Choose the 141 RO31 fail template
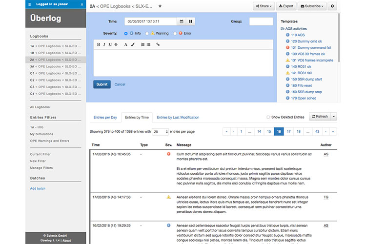The image size is (366, 244). point(301,73)
